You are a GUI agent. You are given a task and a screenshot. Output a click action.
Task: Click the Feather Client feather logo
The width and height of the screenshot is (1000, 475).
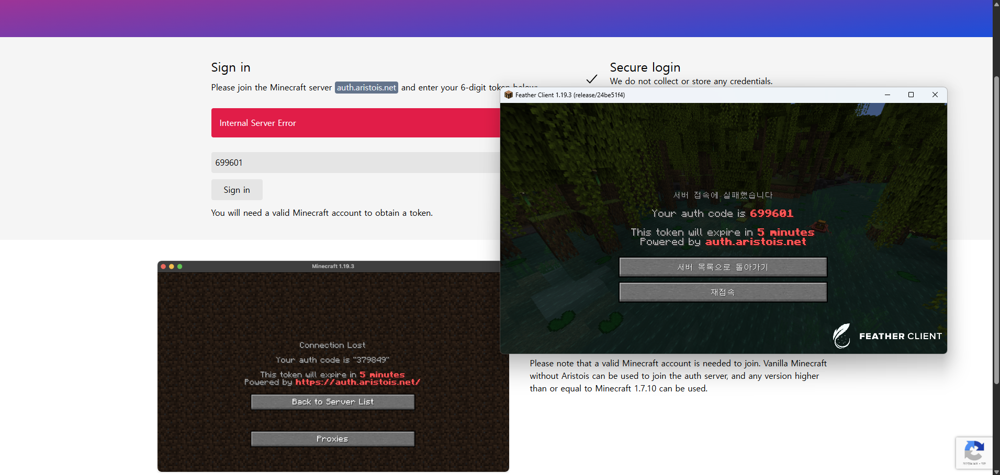click(x=841, y=336)
